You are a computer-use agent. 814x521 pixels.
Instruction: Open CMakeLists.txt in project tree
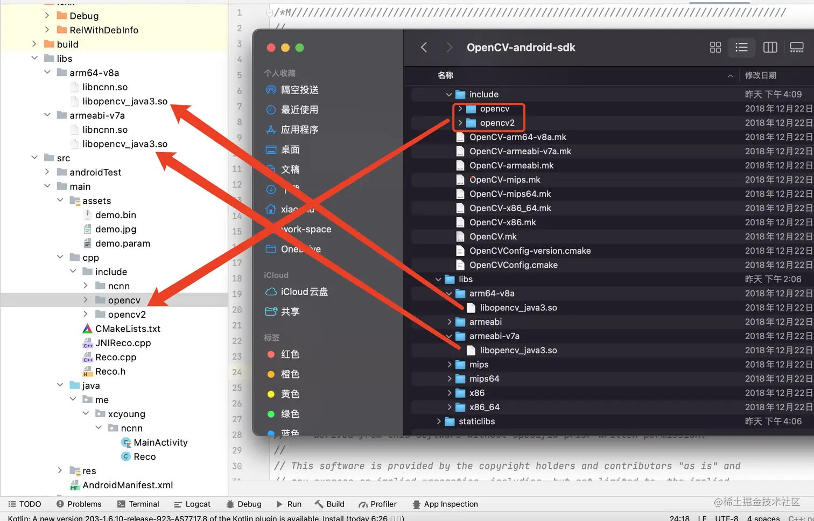(128, 329)
